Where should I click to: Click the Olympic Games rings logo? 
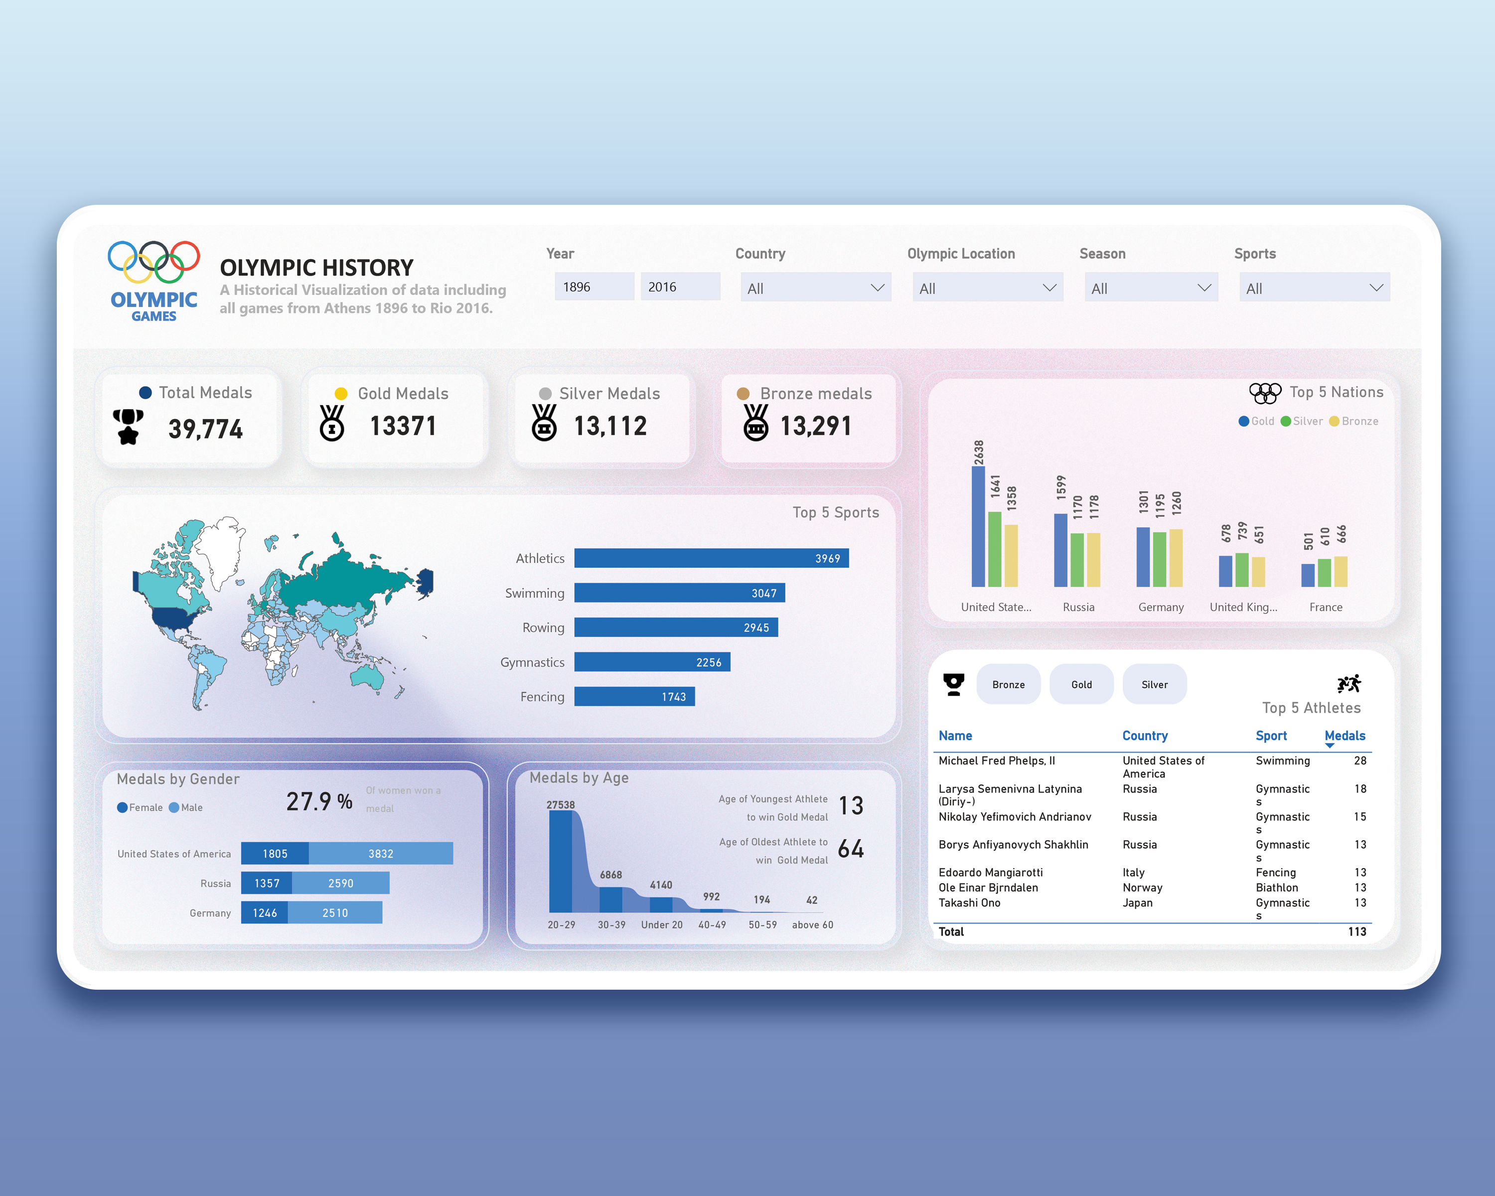click(x=153, y=262)
